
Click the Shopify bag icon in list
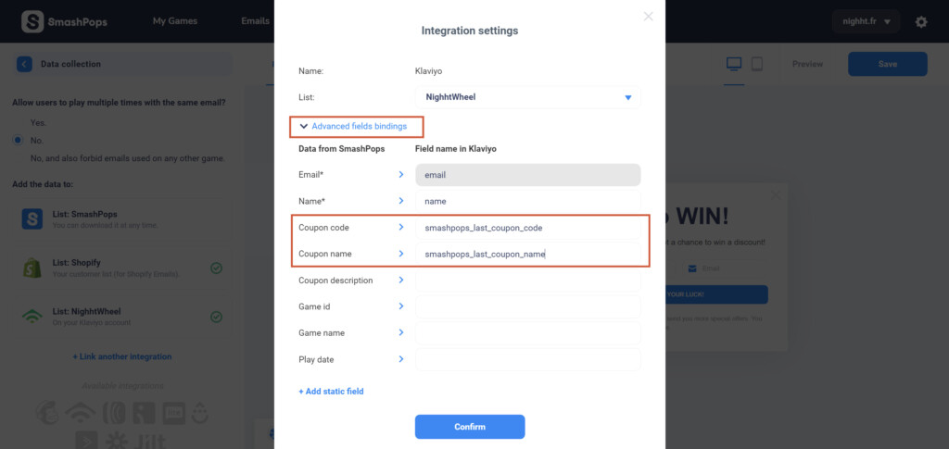[32, 268]
